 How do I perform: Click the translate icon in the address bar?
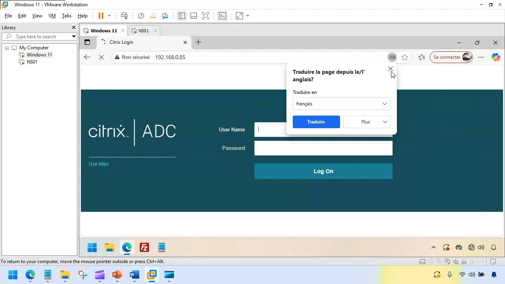[392, 57]
